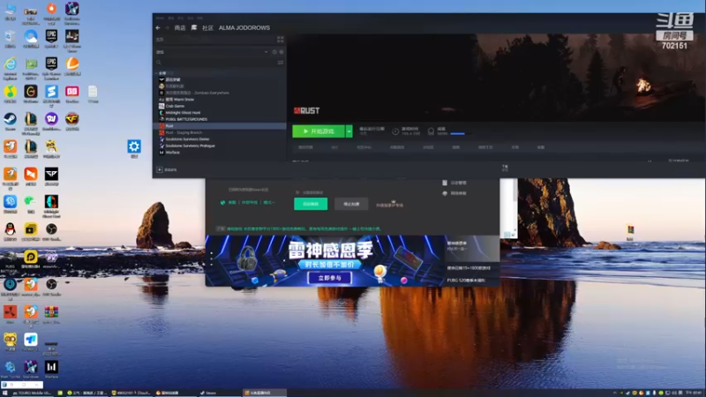Open the text file desktop icon

point(93,94)
